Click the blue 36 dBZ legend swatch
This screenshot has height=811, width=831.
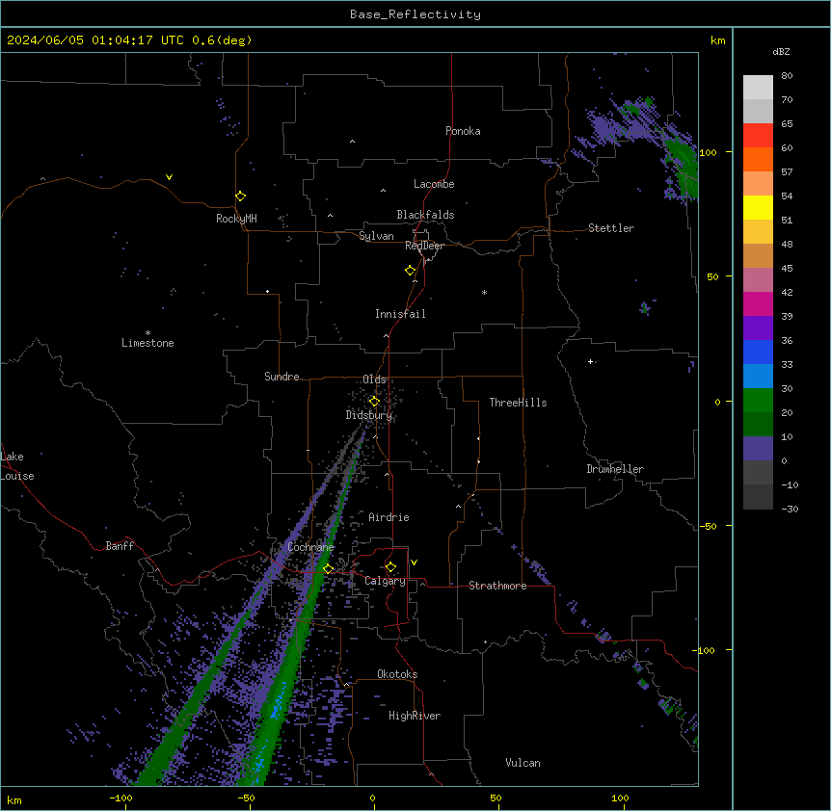click(x=758, y=352)
